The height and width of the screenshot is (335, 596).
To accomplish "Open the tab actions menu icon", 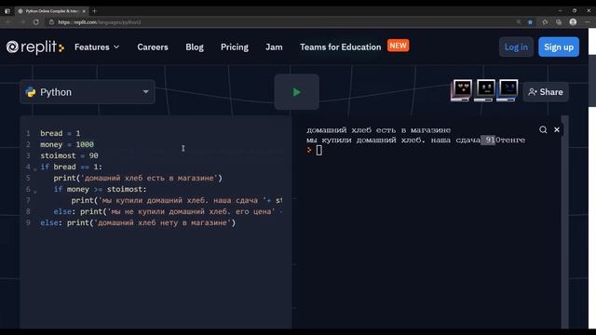I will 7,11.
